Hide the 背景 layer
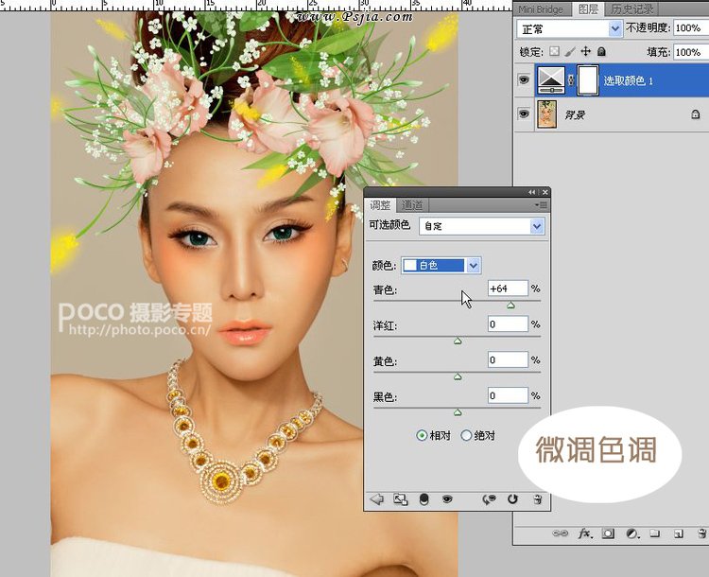Screen dimensions: 709x577 tap(524, 114)
